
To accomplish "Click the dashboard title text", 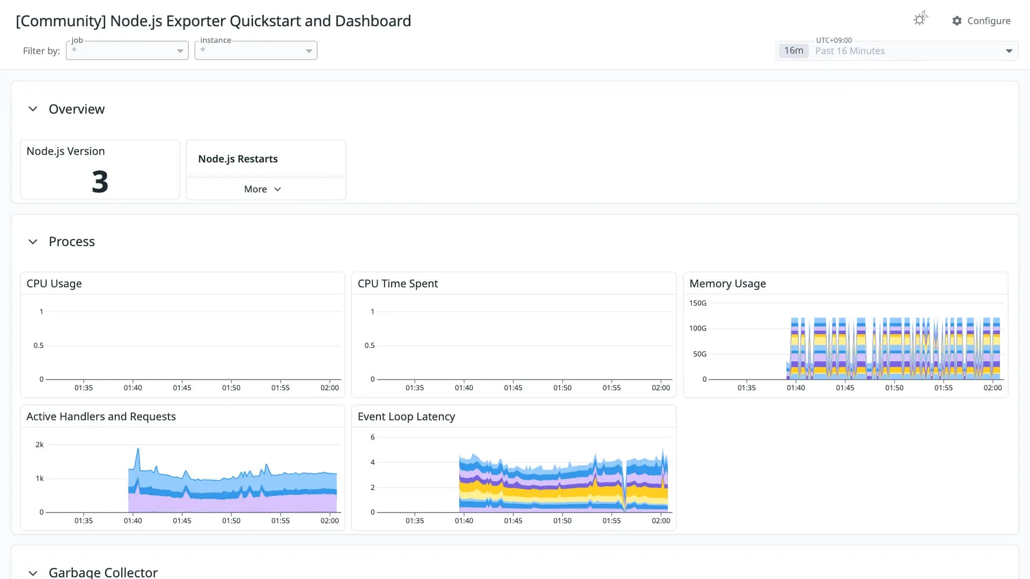I will (214, 21).
